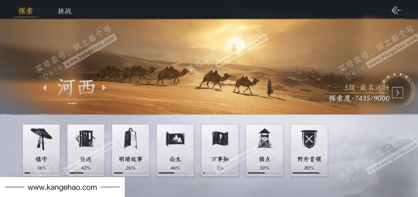Select the 侠迹 bamboo scroll icon
This screenshot has width=418, height=197.
pos(86,138)
